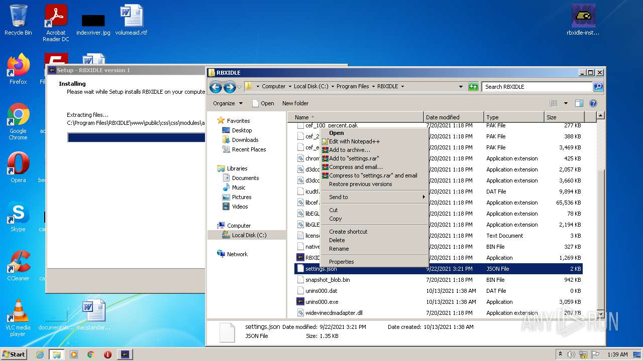Viewport: 643px width, 361px height.
Task: Click the file list vertical scrollbar
Action: click(600, 215)
